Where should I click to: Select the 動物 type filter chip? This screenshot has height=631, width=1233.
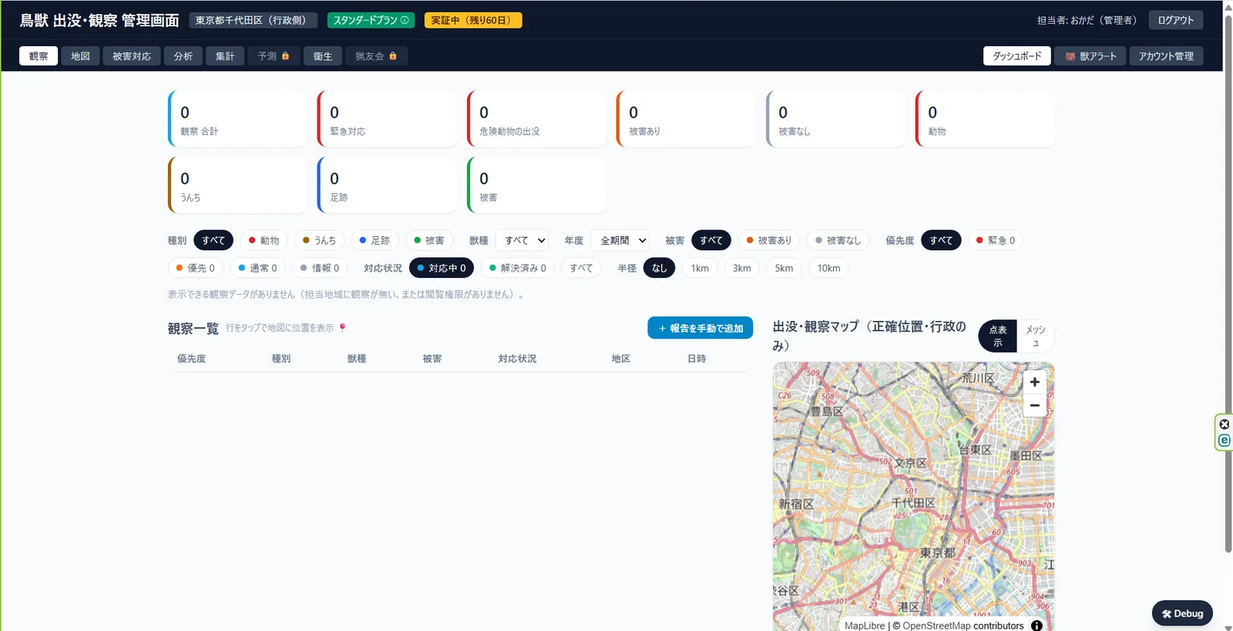pyautogui.click(x=264, y=240)
